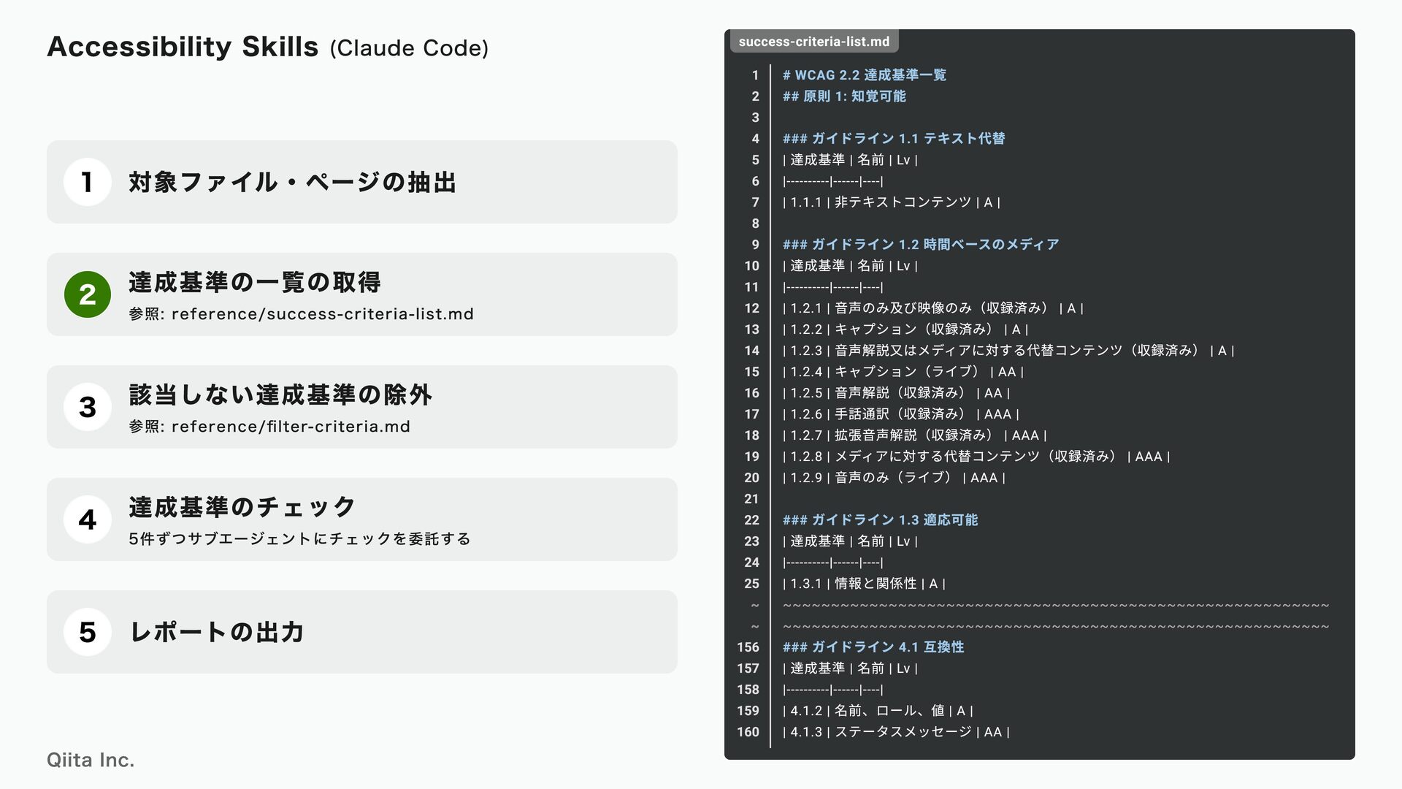Click line number 1 in the code gutter

755,75
